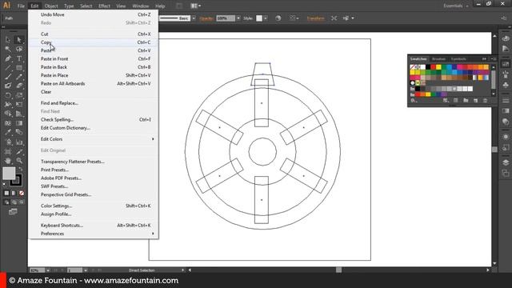
Task: Select the Rectangle shape tool
Action: coord(19,68)
